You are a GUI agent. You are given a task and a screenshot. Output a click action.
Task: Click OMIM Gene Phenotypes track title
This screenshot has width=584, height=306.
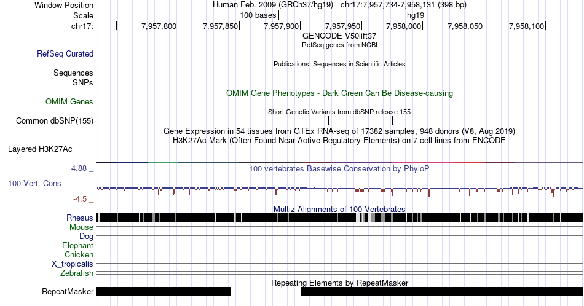click(x=339, y=93)
